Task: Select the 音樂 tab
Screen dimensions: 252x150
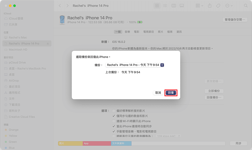Action: point(127,32)
